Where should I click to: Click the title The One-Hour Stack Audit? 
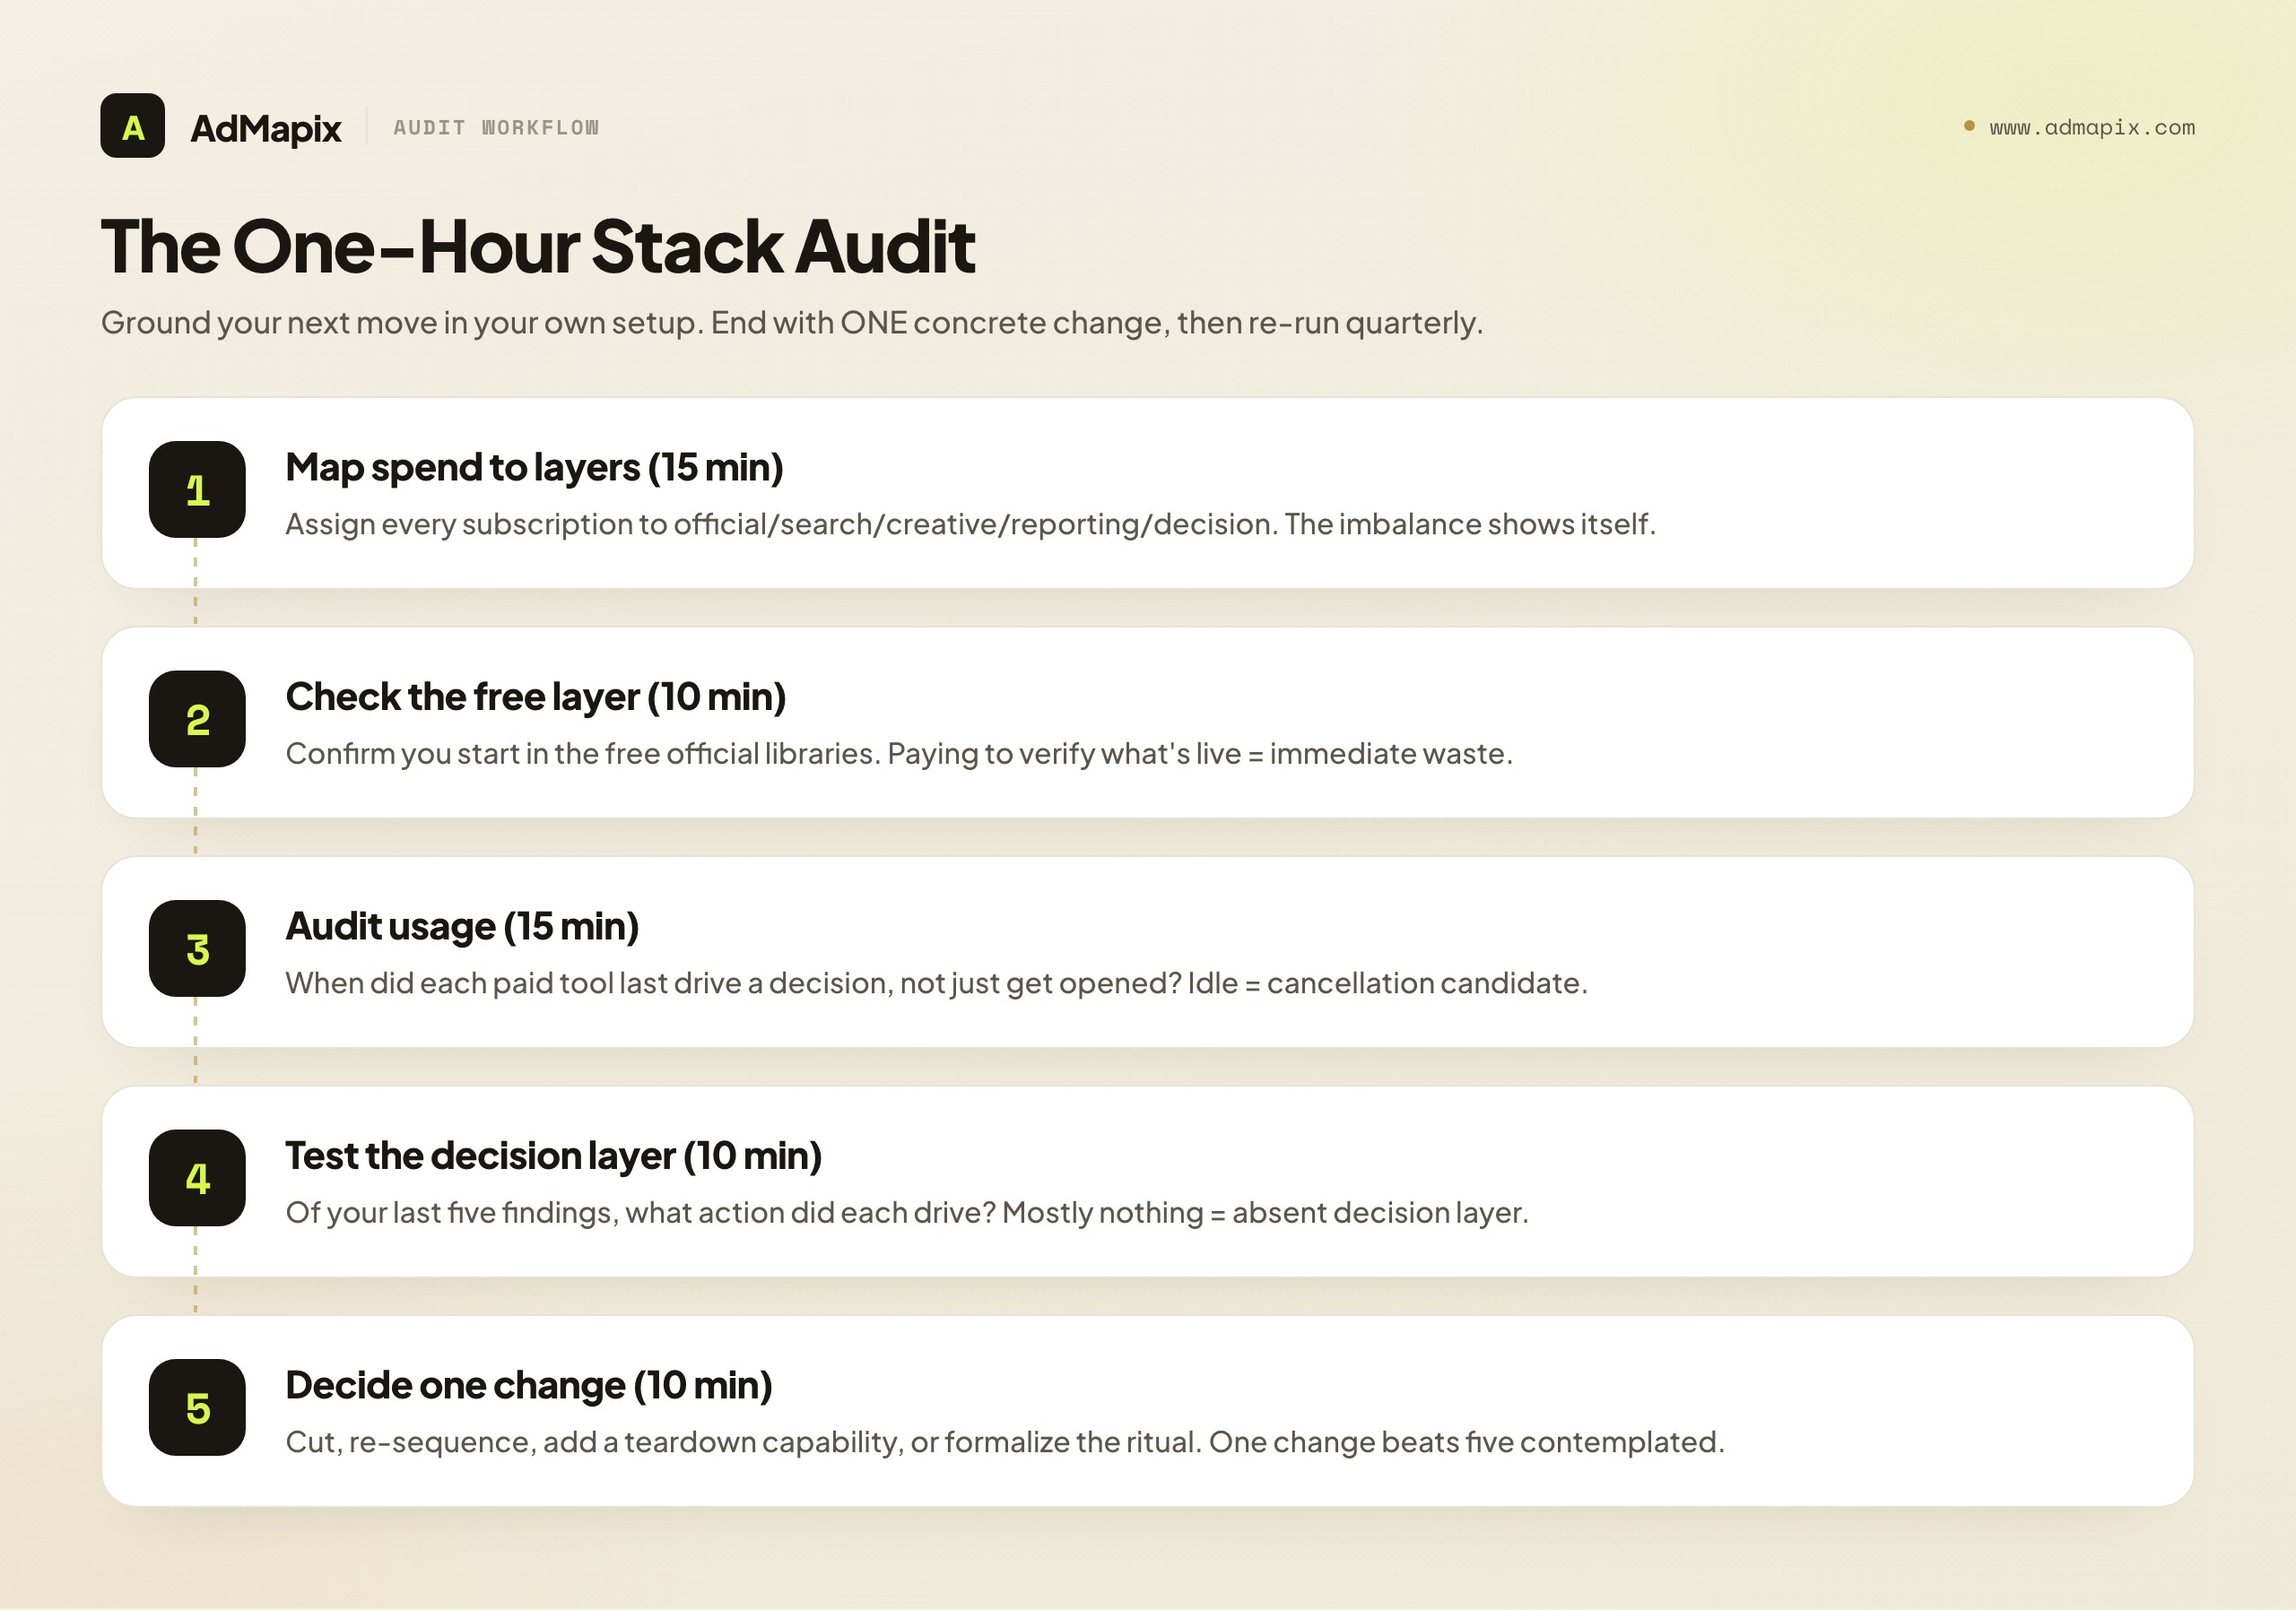[x=538, y=246]
